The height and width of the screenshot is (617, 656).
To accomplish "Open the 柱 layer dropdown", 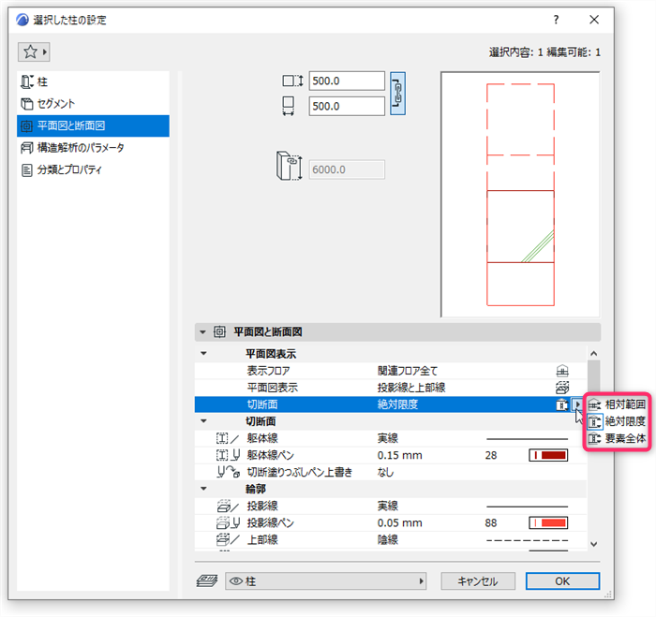I will click(325, 581).
